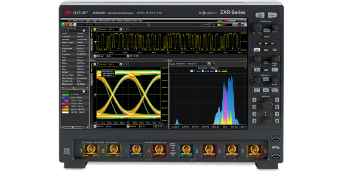Push the Single front-panel key
The image size is (344, 172).
(x=272, y=15)
